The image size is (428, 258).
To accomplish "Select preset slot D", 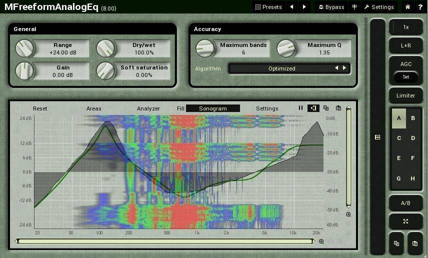I will (x=413, y=138).
